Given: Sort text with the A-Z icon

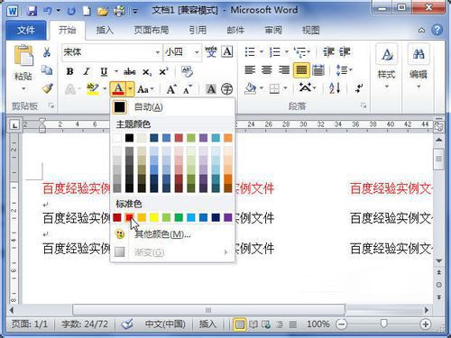Looking at the screenshot, I should [x=335, y=88].
